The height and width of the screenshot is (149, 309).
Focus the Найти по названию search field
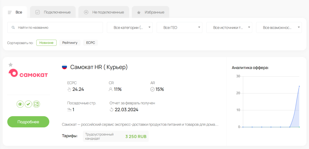coord(55,27)
